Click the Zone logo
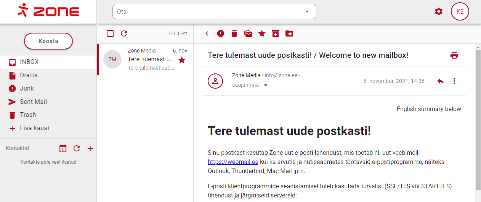 click(48, 10)
